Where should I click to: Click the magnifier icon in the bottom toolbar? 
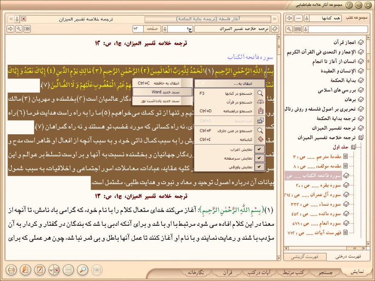(83, 270)
